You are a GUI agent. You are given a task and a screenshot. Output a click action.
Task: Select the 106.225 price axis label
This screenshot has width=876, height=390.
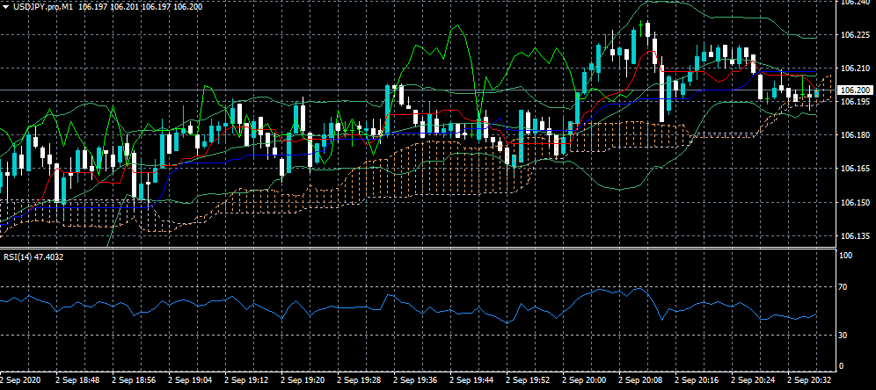click(855, 34)
